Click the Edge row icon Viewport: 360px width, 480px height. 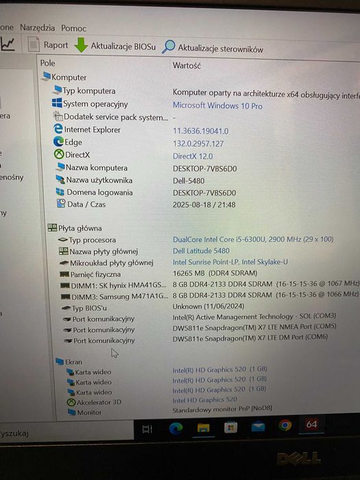[x=58, y=141]
